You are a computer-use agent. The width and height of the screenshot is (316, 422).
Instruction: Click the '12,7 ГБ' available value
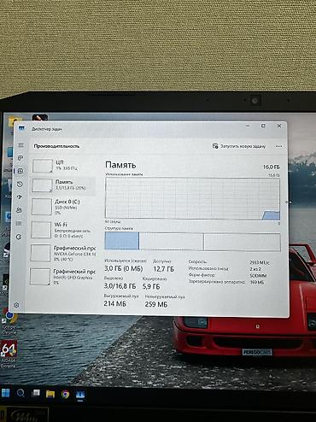(164, 269)
